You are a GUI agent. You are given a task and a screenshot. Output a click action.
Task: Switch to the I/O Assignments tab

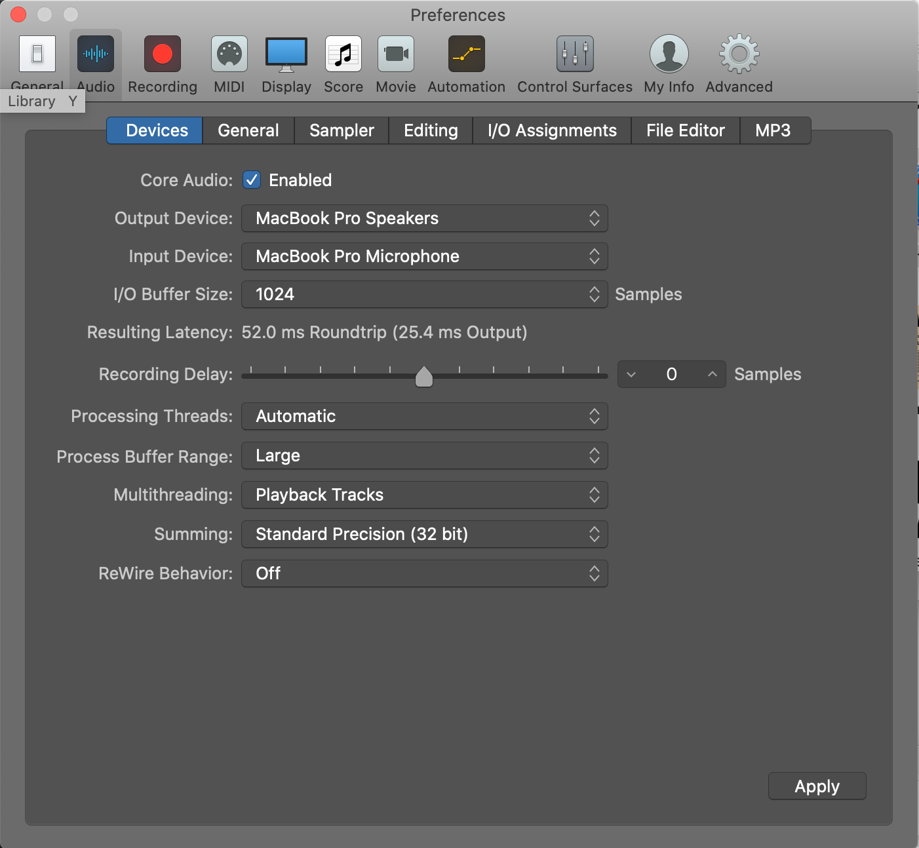(x=552, y=130)
